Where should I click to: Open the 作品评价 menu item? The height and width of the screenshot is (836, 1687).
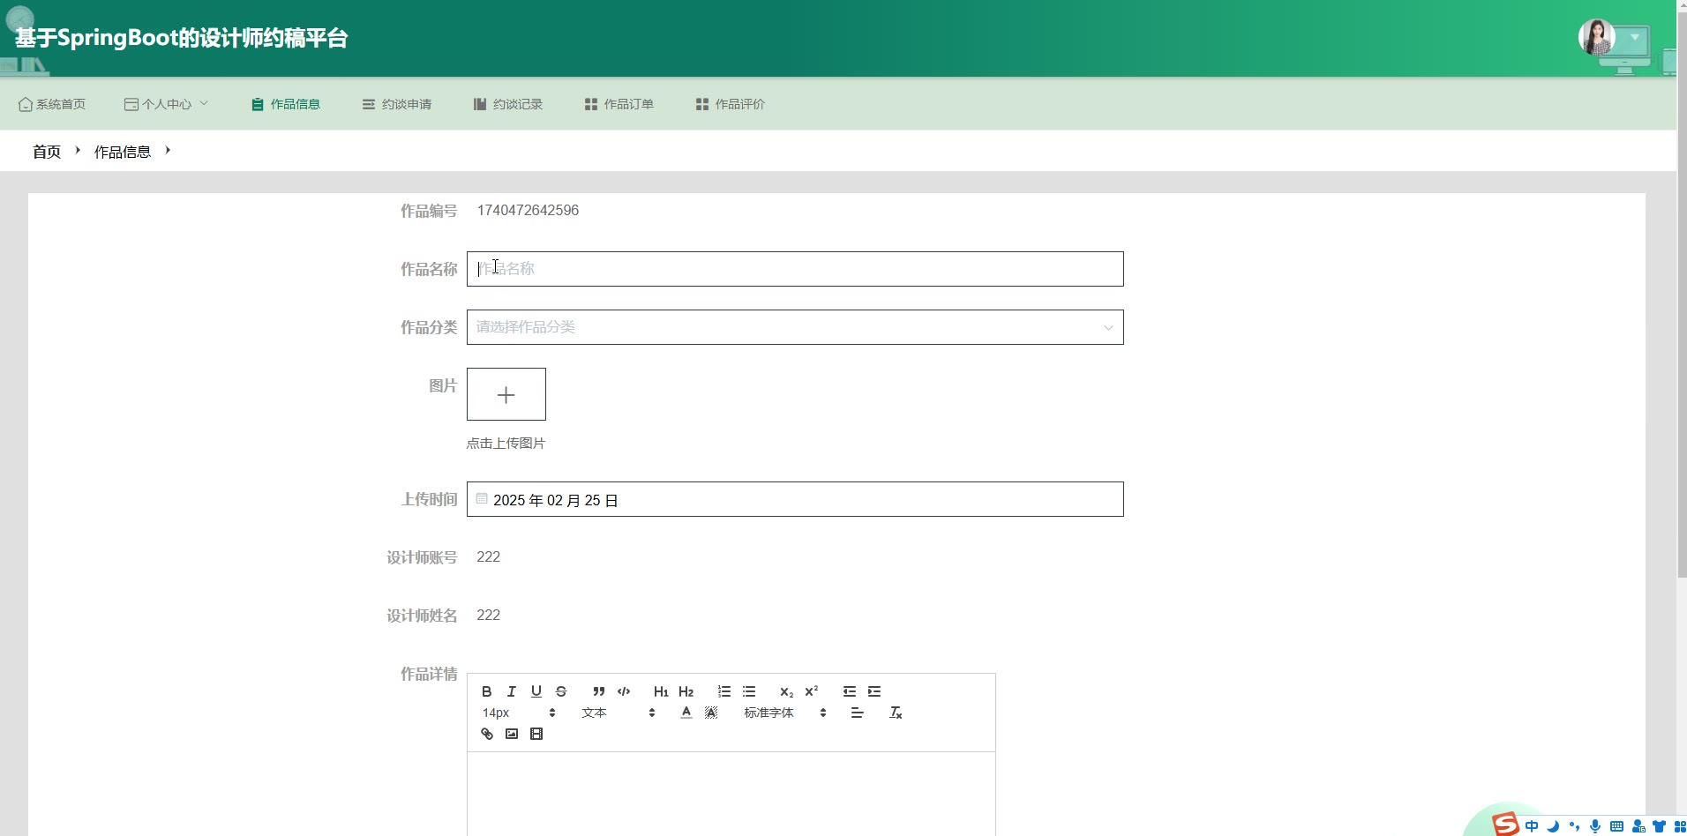tap(731, 104)
